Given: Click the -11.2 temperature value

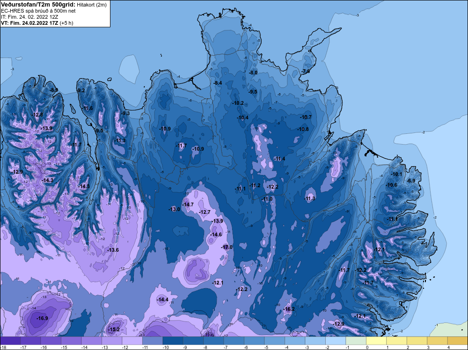Looking at the screenshot, I should 255,185.
